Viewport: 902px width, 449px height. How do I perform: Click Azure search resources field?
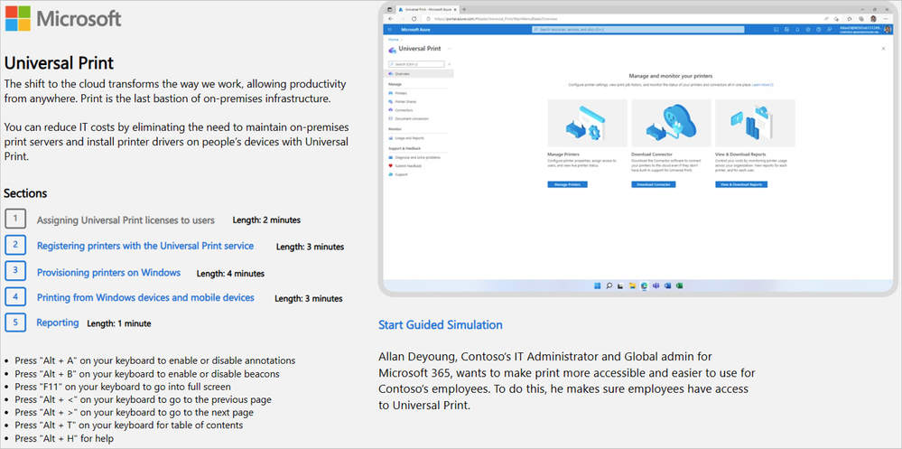[638, 29]
